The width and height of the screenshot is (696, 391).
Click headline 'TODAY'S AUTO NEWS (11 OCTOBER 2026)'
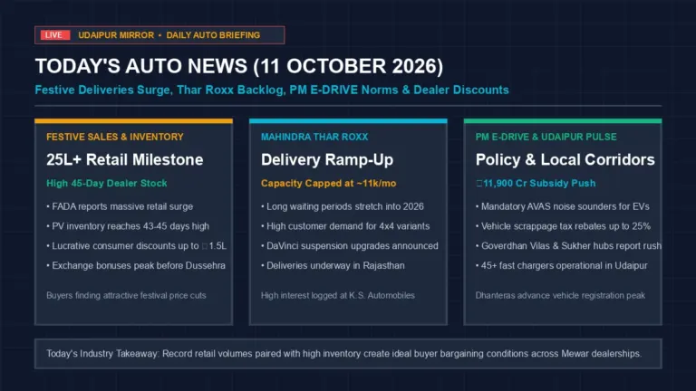[x=239, y=66]
